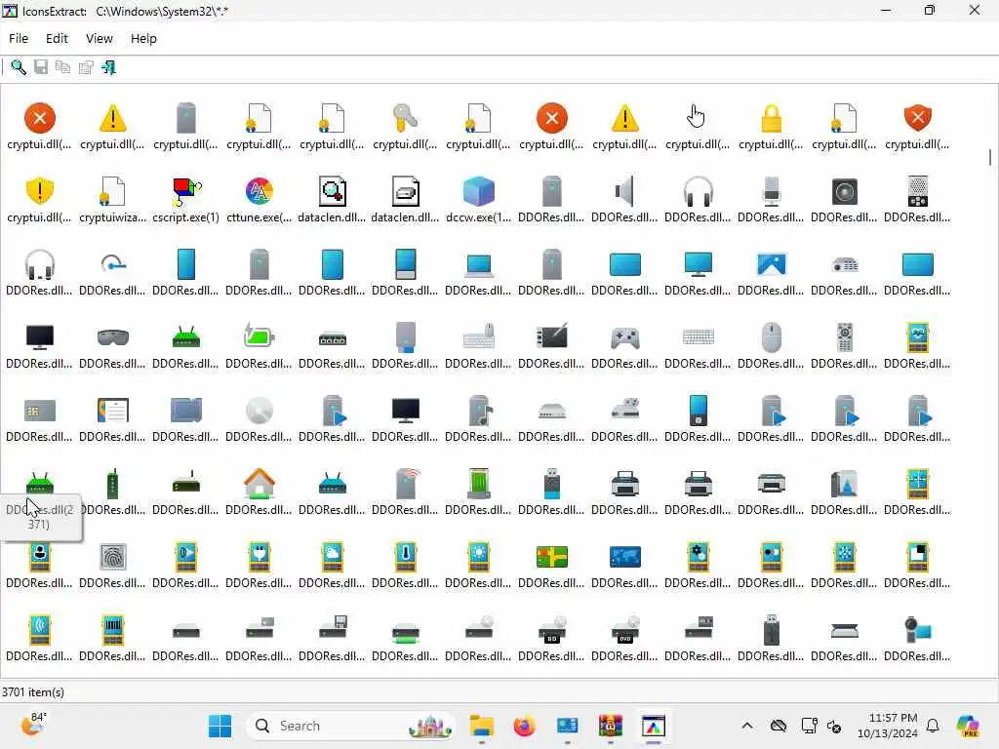The image size is (999, 749).
Task: Select the smart card chip icon
Action: (39, 411)
